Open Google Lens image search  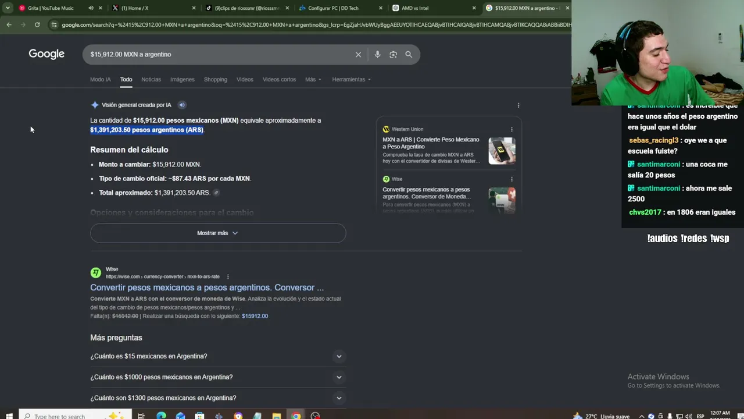coord(393,55)
